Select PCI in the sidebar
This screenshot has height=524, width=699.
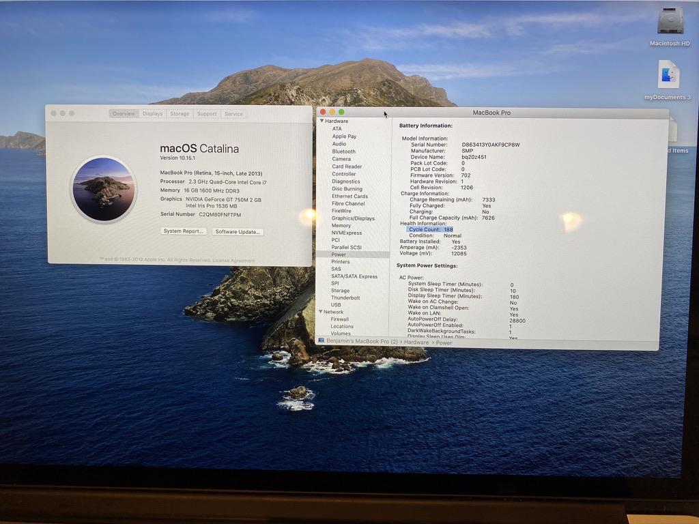(x=336, y=240)
